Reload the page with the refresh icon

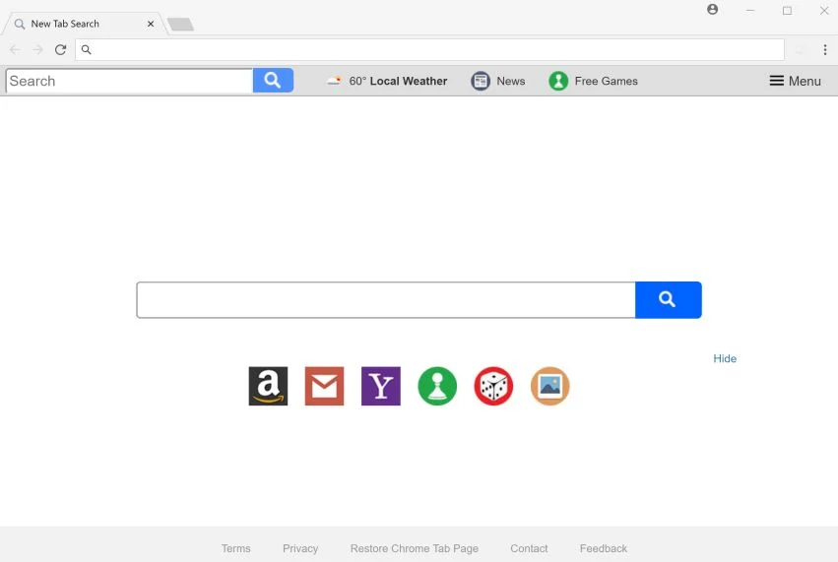[x=60, y=49]
